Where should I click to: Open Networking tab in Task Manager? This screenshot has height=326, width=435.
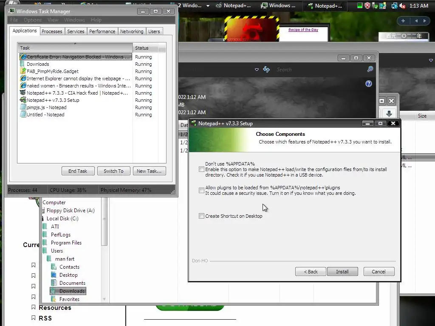132,31
